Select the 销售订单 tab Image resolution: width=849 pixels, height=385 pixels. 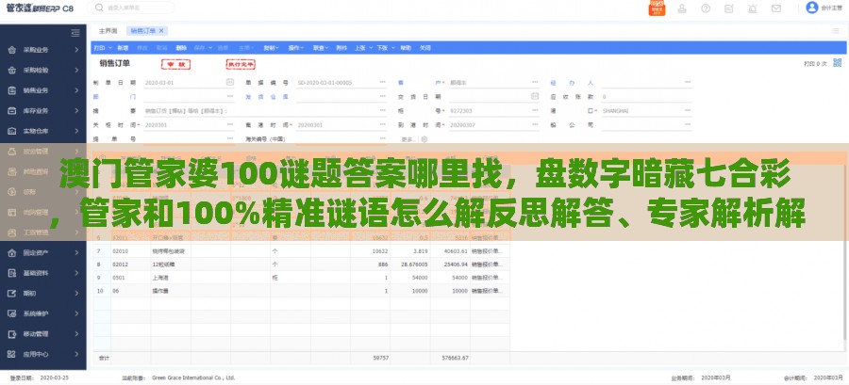[143, 31]
